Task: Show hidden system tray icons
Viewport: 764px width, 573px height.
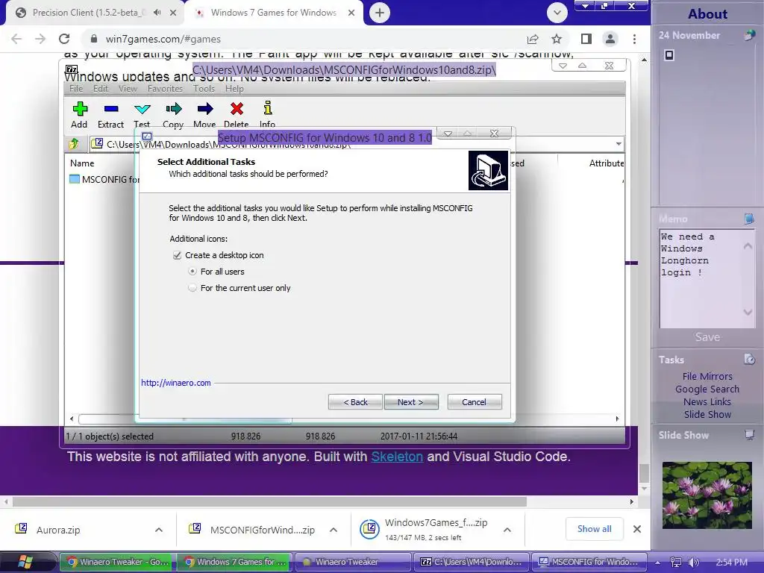Action: [x=657, y=563]
